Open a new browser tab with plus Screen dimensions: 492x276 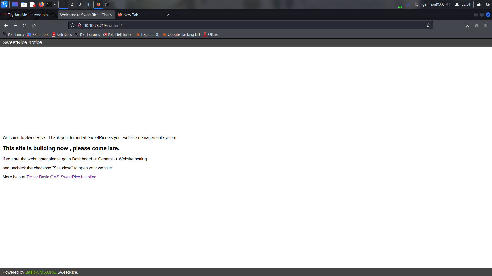coord(178,15)
